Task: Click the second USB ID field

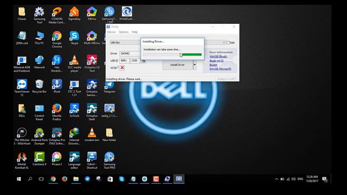Action: pyautogui.click(x=135, y=61)
